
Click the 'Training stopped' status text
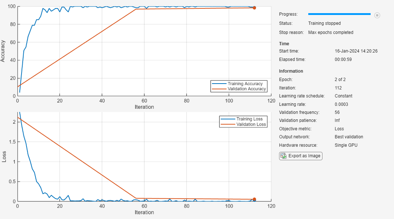(x=324, y=23)
